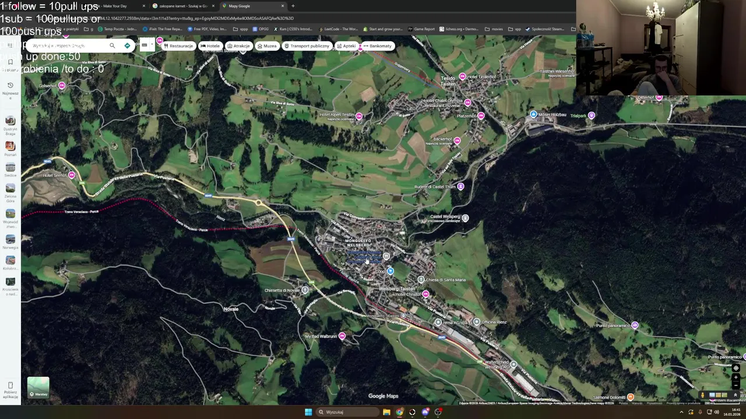Click Hotel Chalet Olympia pin
This screenshot has width=746, height=419.
pos(467,102)
